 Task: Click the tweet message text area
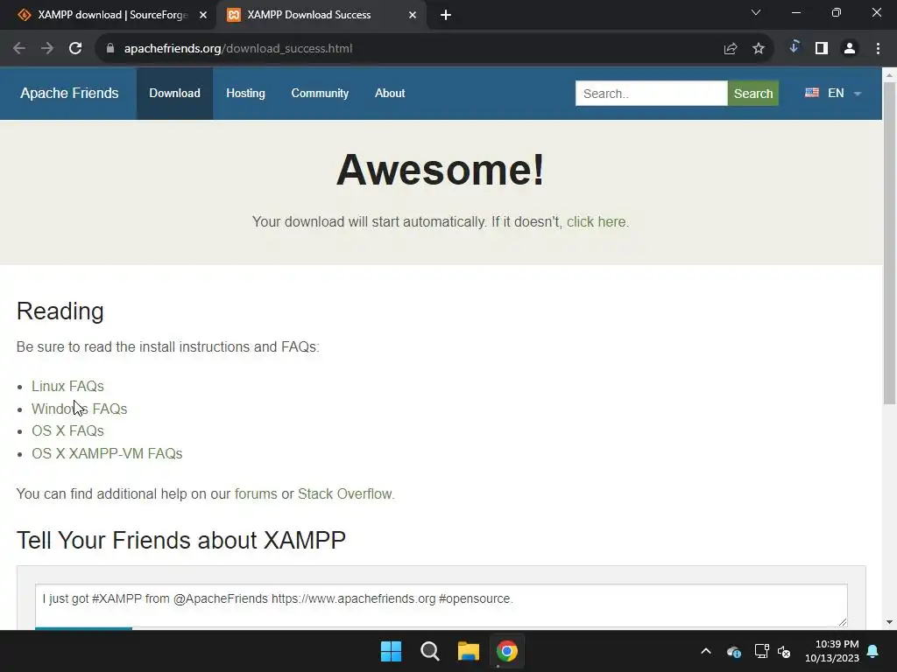click(441, 605)
